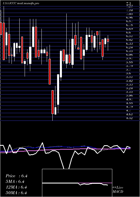
Task: Click the 'USA ICCC mail.munafa.pro' chart title
Action: [x=21, y=3]
